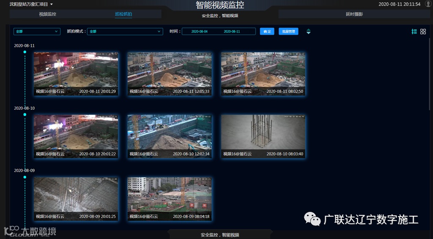Click the header clock 2020-08-11 20:11:54

pyautogui.click(x=399, y=4)
